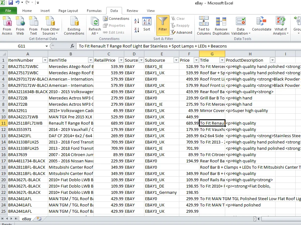Open Price column filter dropdown
The width and height of the screenshot is (301, 225).
pyautogui.click(x=196, y=60)
